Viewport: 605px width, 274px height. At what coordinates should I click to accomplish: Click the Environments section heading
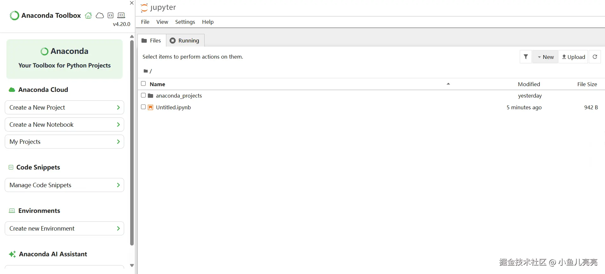click(x=39, y=211)
